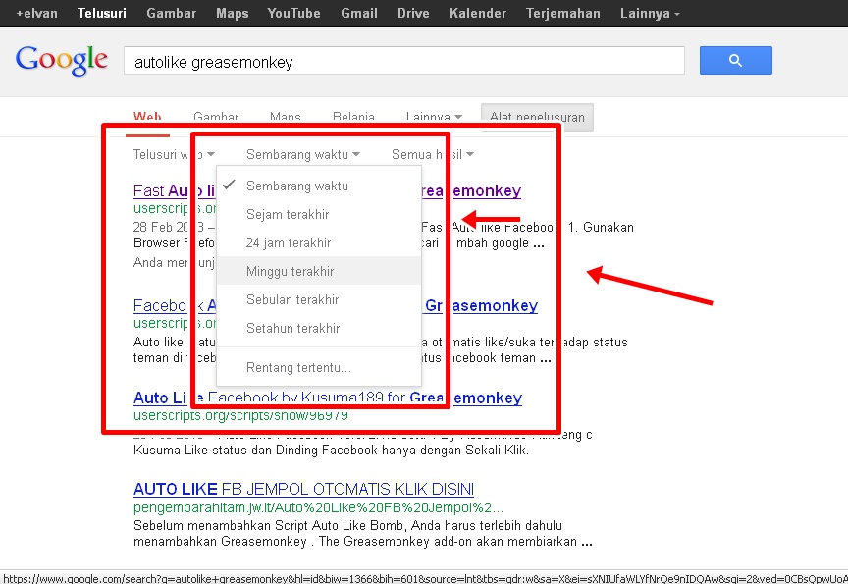The width and height of the screenshot is (848, 584).
Task: Click the blue search magnifier button
Action: pos(735,60)
